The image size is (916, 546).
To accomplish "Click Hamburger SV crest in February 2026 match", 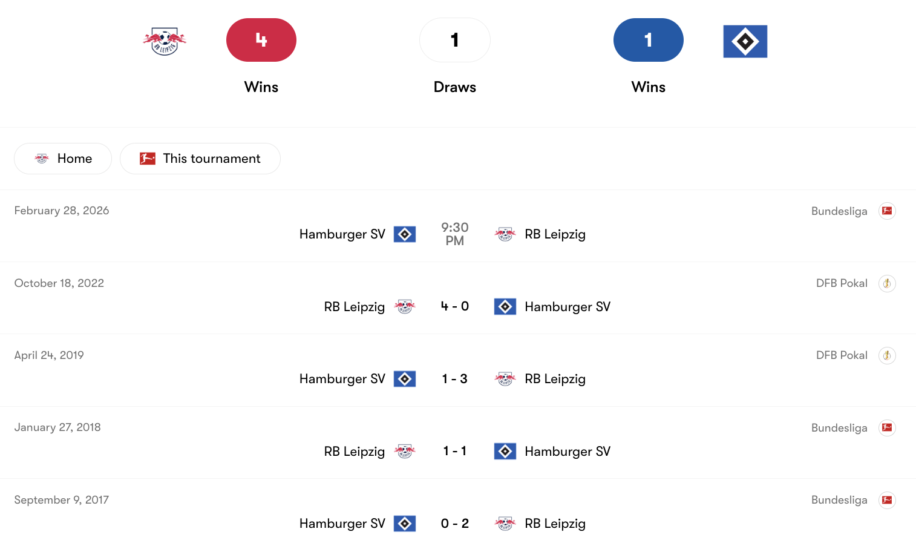I will pos(405,234).
